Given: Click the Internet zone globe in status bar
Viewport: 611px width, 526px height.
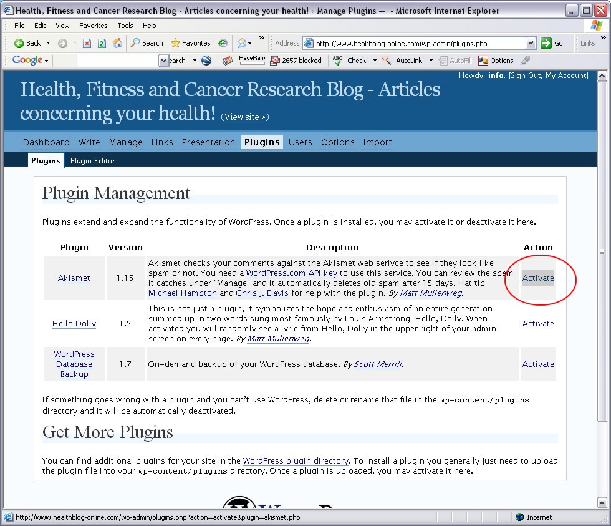Looking at the screenshot, I should (x=519, y=517).
